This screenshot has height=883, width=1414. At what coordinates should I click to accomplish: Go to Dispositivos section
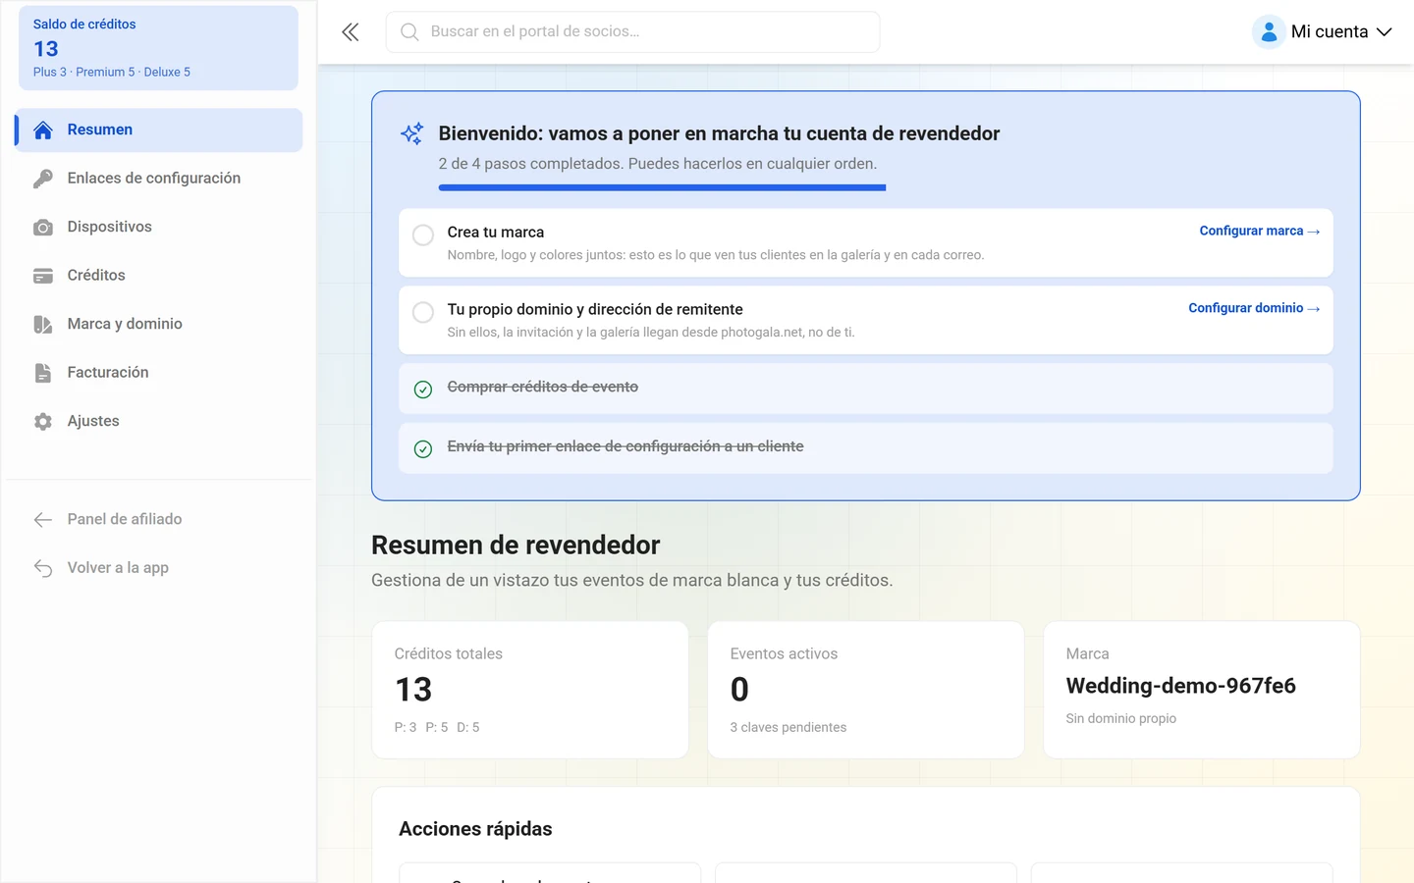159,228
